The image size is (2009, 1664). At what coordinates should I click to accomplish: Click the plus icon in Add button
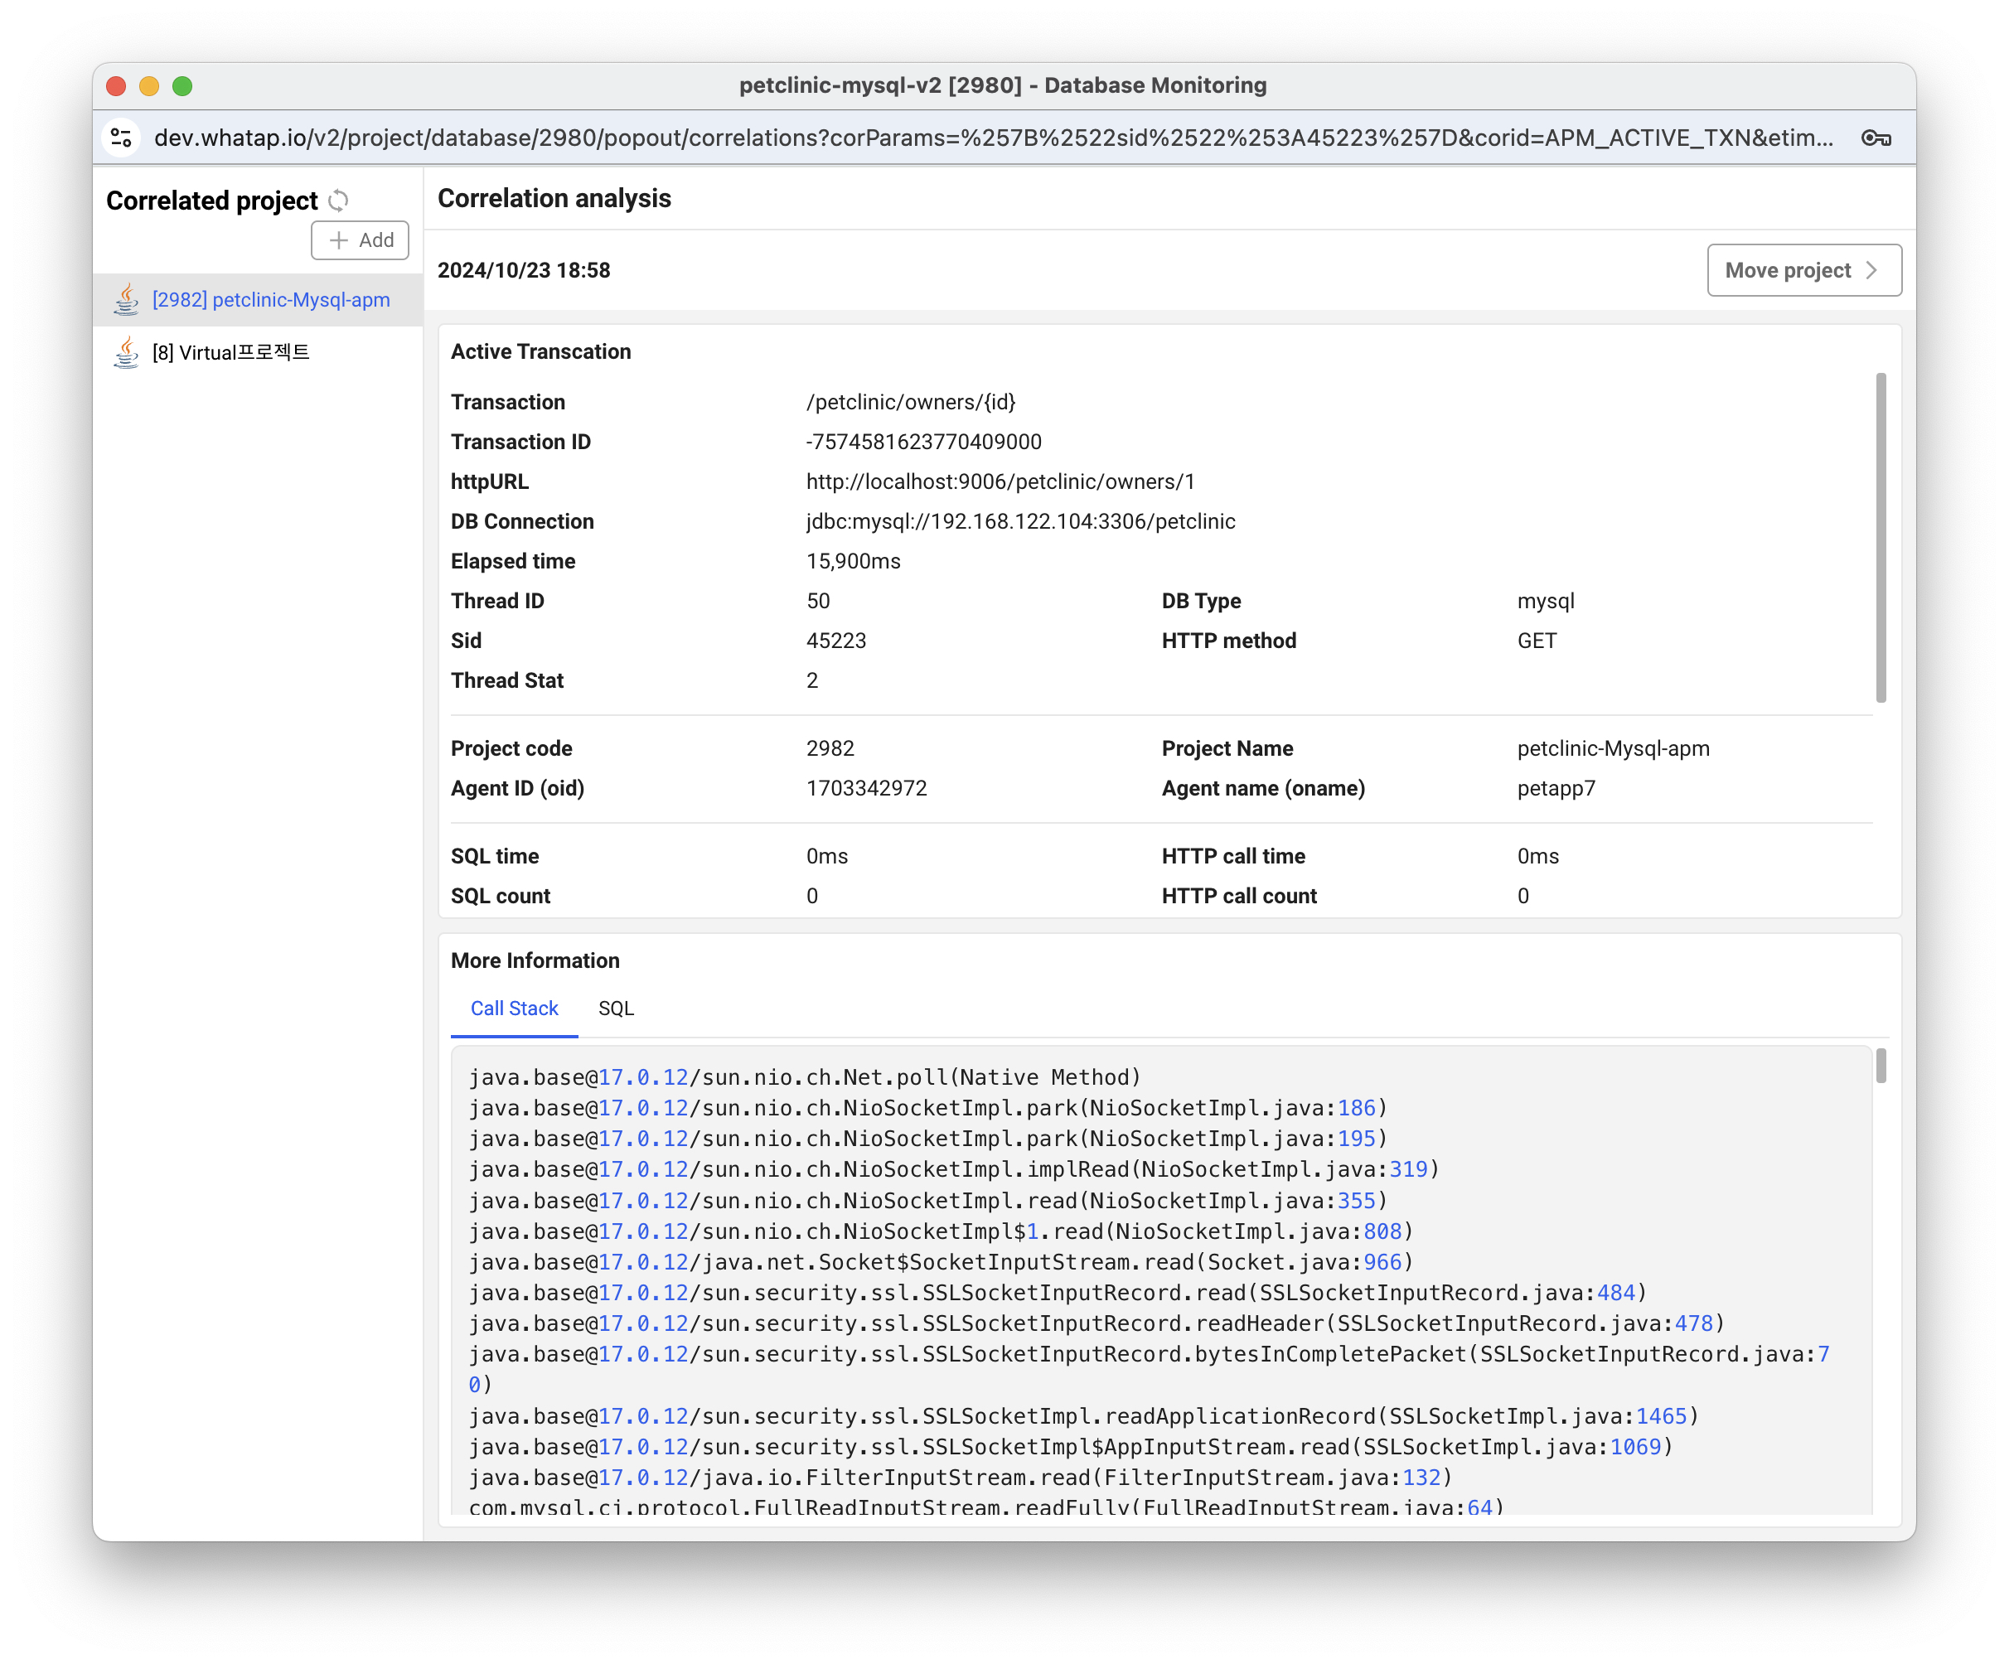click(339, 240)
